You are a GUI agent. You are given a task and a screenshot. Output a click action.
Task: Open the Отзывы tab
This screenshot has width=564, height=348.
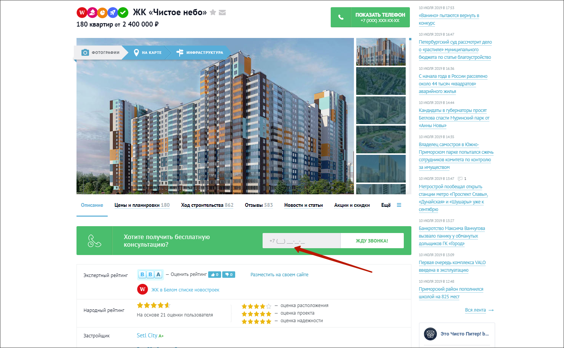click(x=259, y=205)
